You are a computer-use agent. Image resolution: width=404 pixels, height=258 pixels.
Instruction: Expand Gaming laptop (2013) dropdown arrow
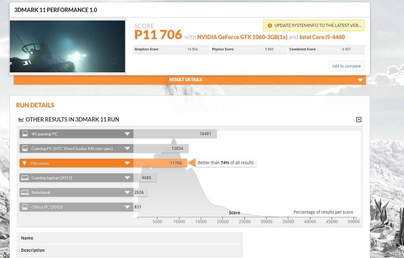pyautogui.click(x=127, y=178)
